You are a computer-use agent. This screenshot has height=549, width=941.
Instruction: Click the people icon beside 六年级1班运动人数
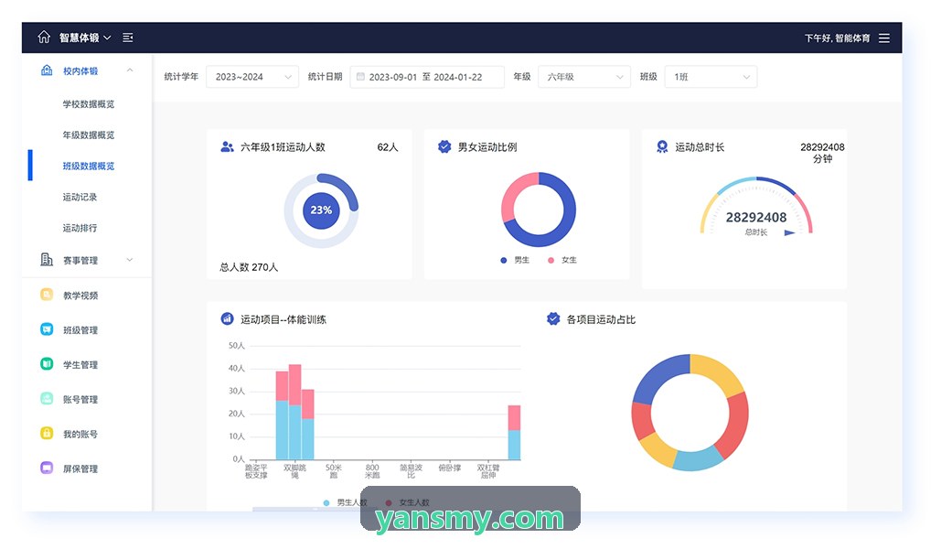[x=227, y=146]
